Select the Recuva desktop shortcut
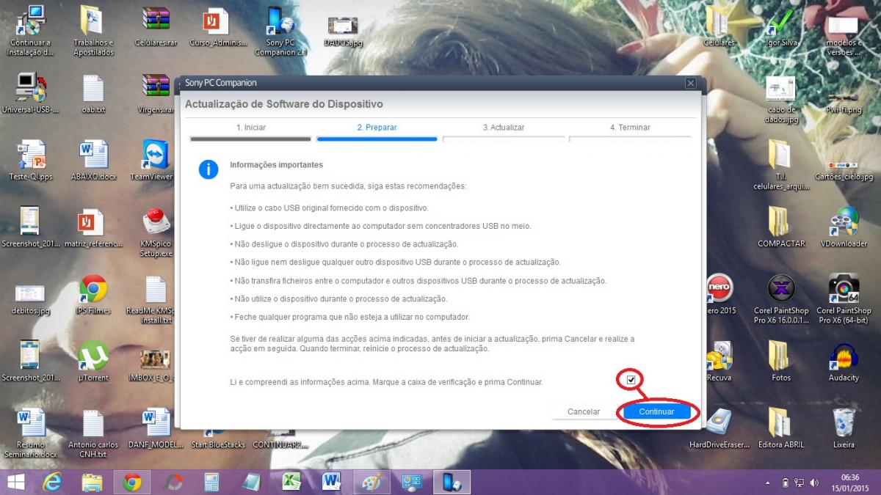 tap(719, 361)
